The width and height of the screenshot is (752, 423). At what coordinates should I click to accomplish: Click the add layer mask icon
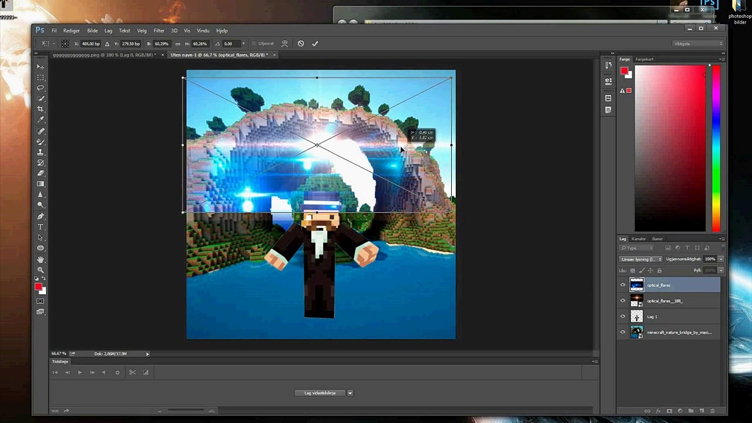[x=669, y=411]
